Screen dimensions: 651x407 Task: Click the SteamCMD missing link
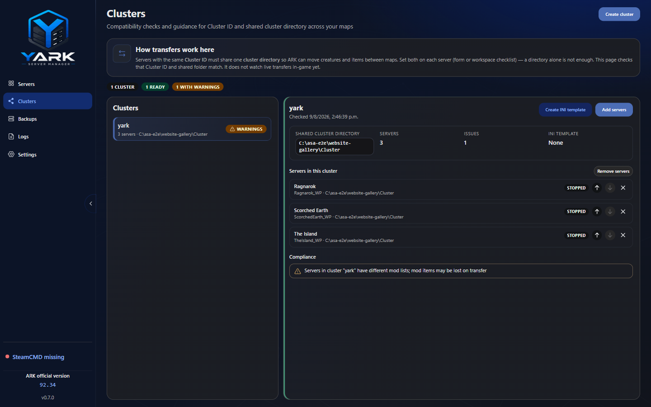(38, 357)
